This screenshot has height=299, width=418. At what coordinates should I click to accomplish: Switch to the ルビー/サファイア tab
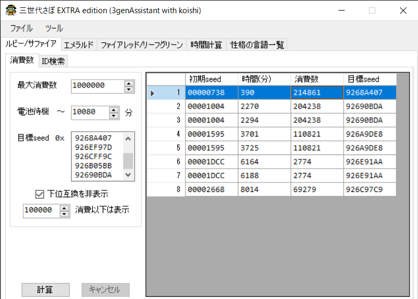click(31, 44)
